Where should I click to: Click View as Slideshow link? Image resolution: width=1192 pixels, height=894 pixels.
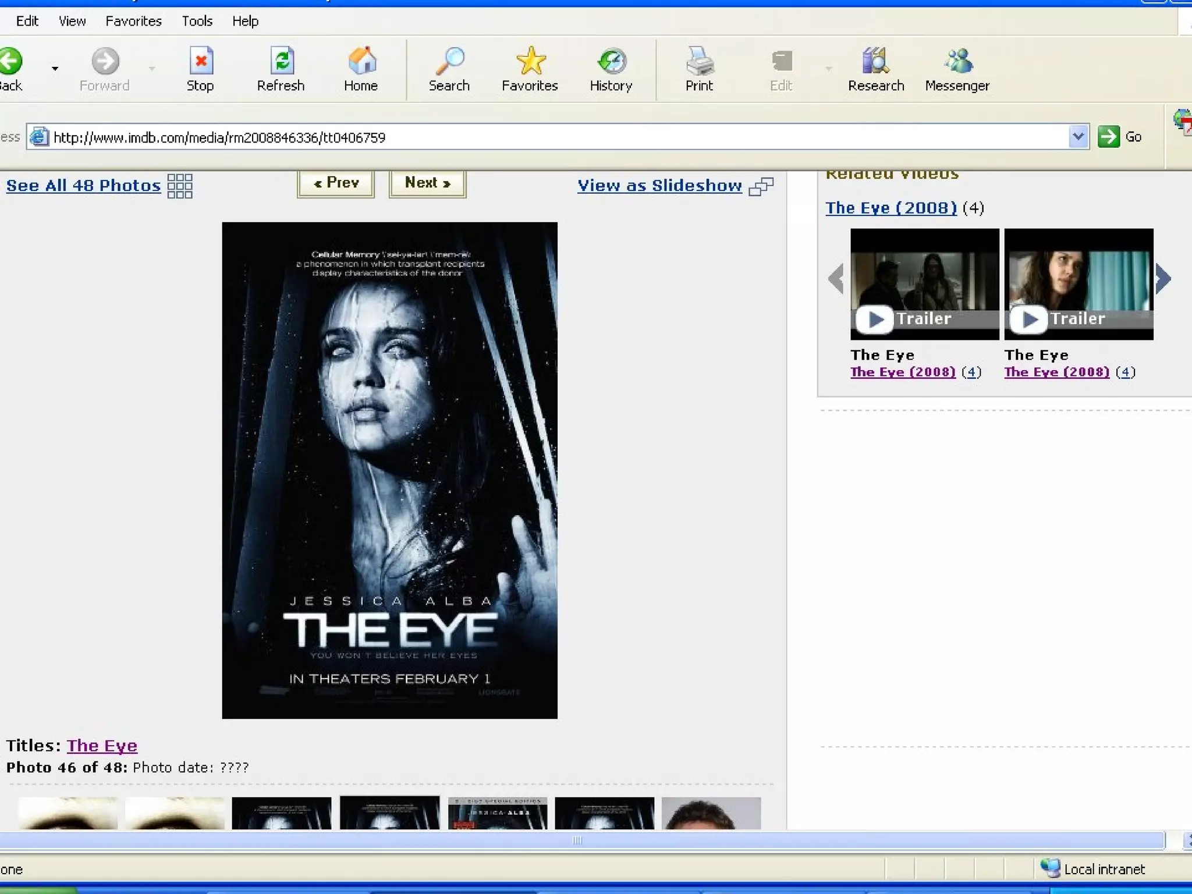pos(659,186)
